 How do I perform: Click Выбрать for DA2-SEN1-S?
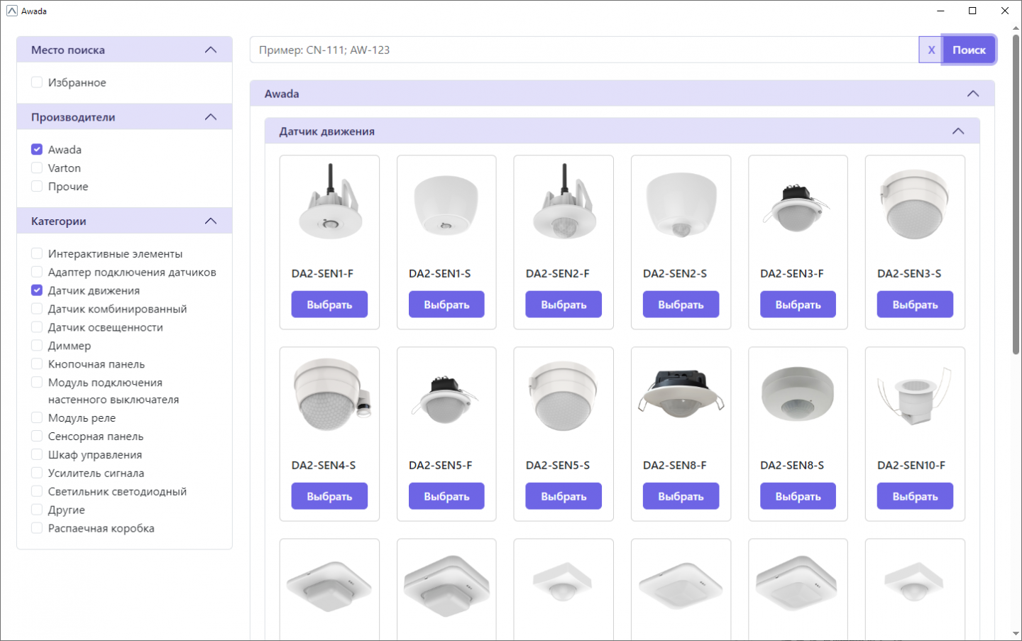click(x=446, y=305)
